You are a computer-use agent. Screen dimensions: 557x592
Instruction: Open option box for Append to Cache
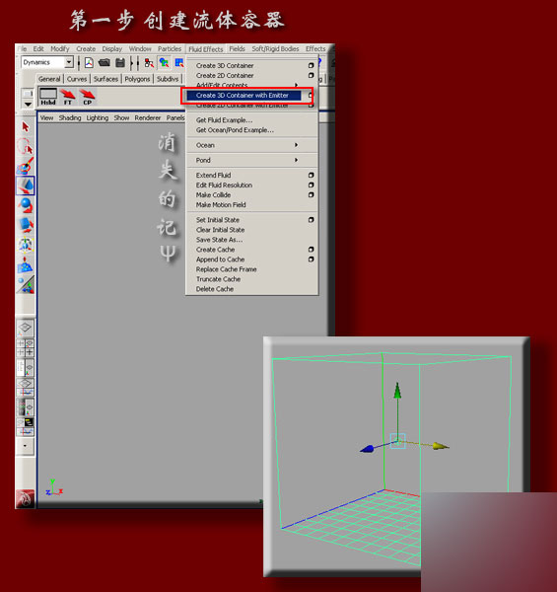tap(312, 259)
